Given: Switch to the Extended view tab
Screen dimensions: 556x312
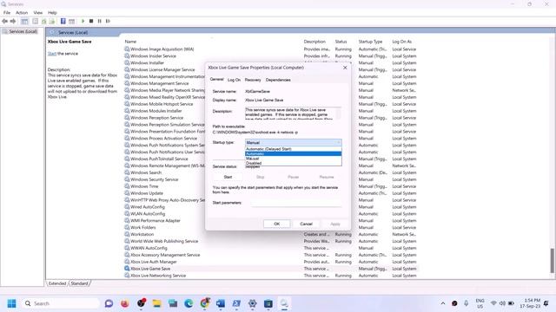Looking at the screenshot, I should click(57, 283).
